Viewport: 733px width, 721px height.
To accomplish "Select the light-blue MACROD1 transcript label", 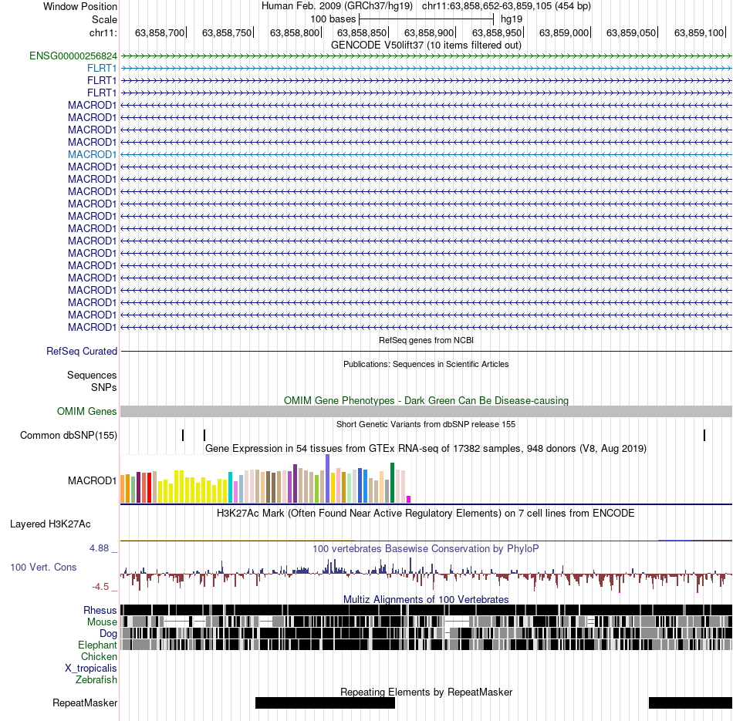I will click(x=92, y=155).
